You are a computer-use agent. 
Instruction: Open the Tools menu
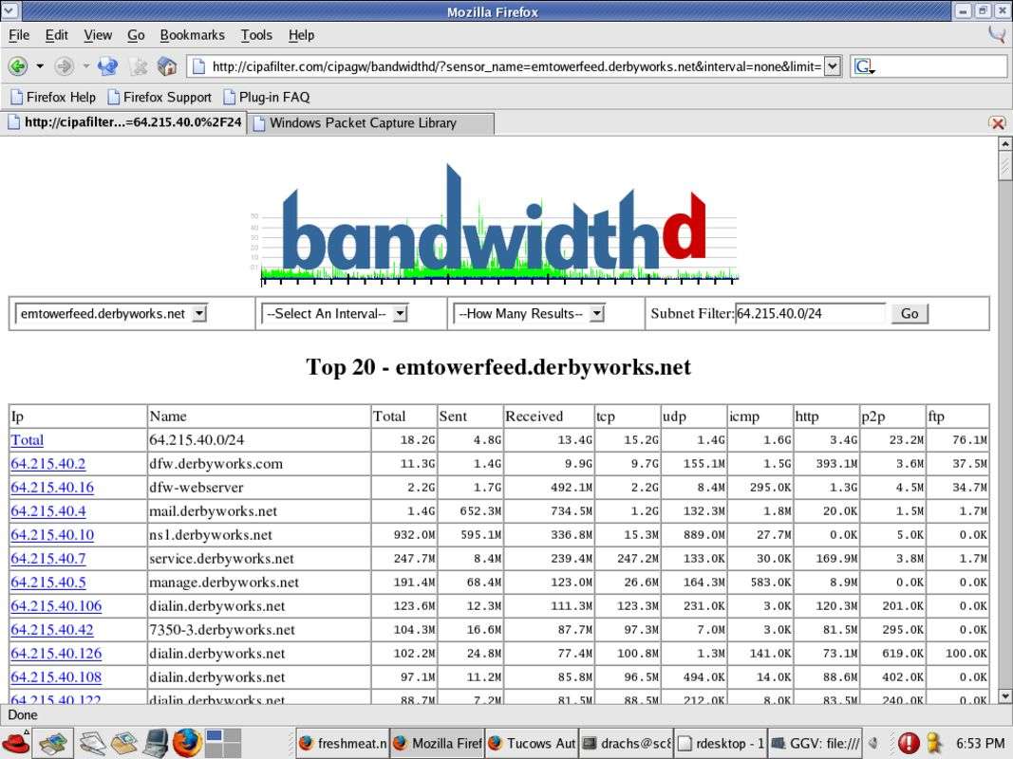256,35
